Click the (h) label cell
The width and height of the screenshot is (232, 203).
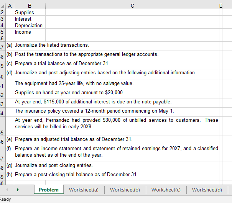(10, 175)
